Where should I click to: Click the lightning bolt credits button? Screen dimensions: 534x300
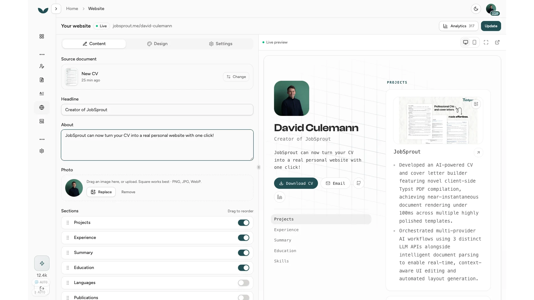(42, 263)
